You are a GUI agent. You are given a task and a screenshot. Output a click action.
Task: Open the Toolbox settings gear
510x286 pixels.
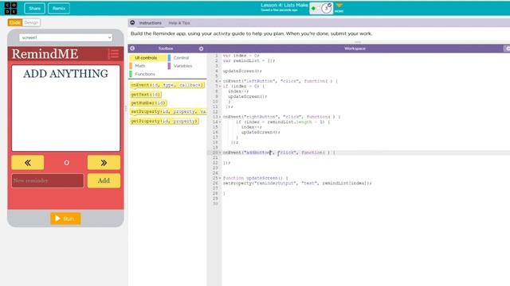click(201, 48)
